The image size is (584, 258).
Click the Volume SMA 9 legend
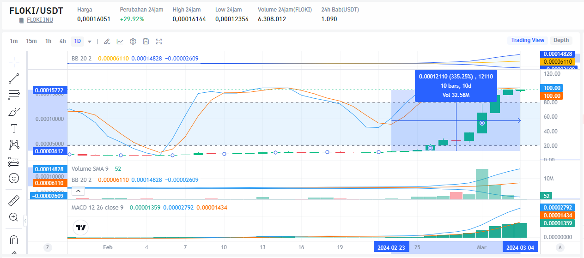click(90, 169)
